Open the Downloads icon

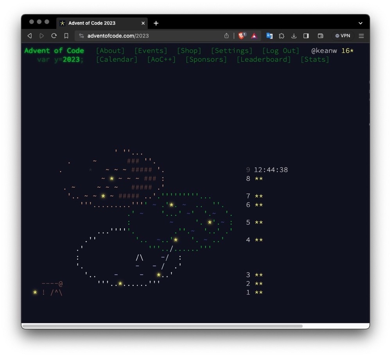point(294,36)
